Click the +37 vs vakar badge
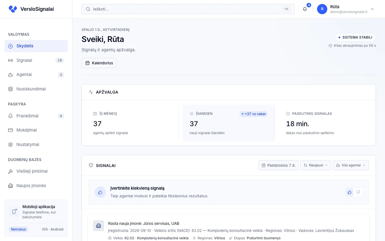Viewport: 385px width, 241px height. pyautogui.click(x=253, y=114)
